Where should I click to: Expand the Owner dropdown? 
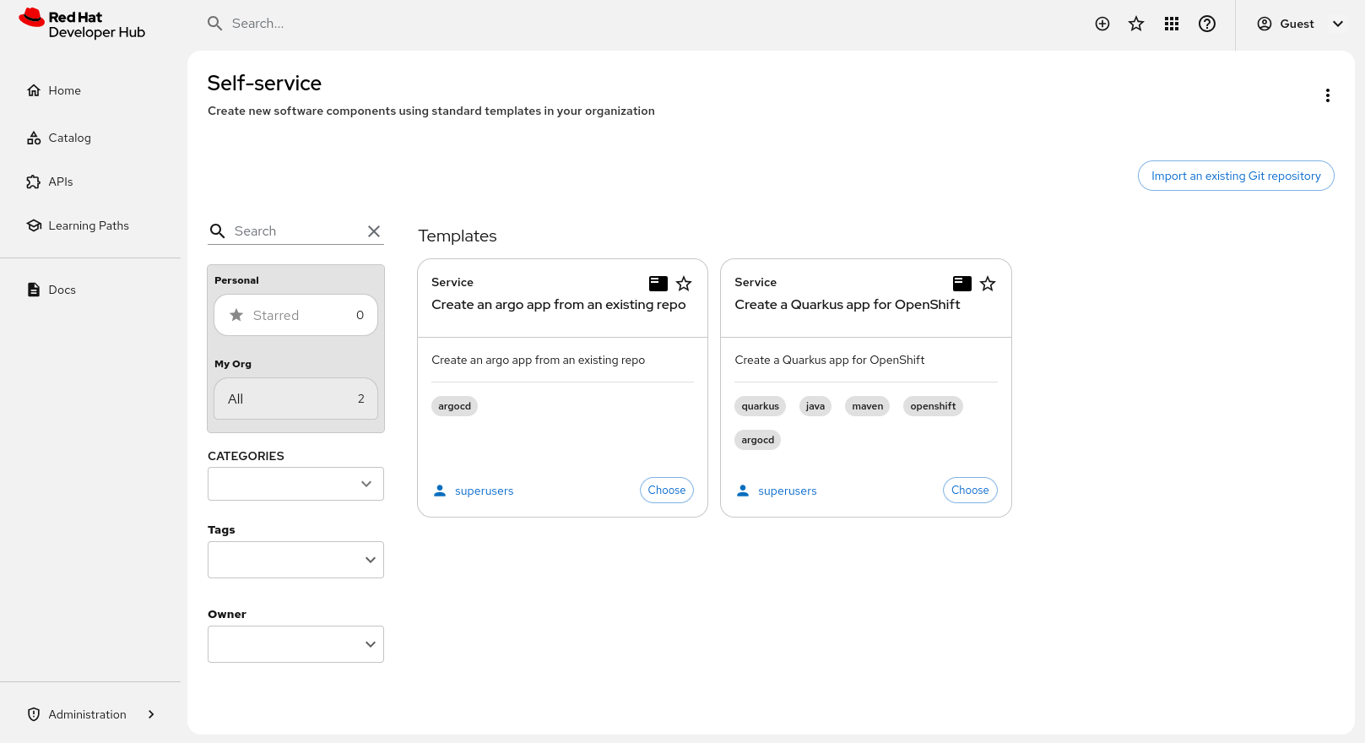pos(295,644)
